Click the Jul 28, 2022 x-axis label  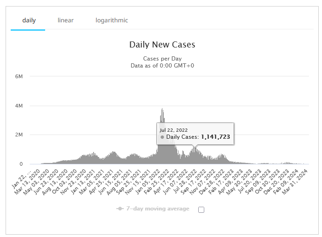(185, 182)
